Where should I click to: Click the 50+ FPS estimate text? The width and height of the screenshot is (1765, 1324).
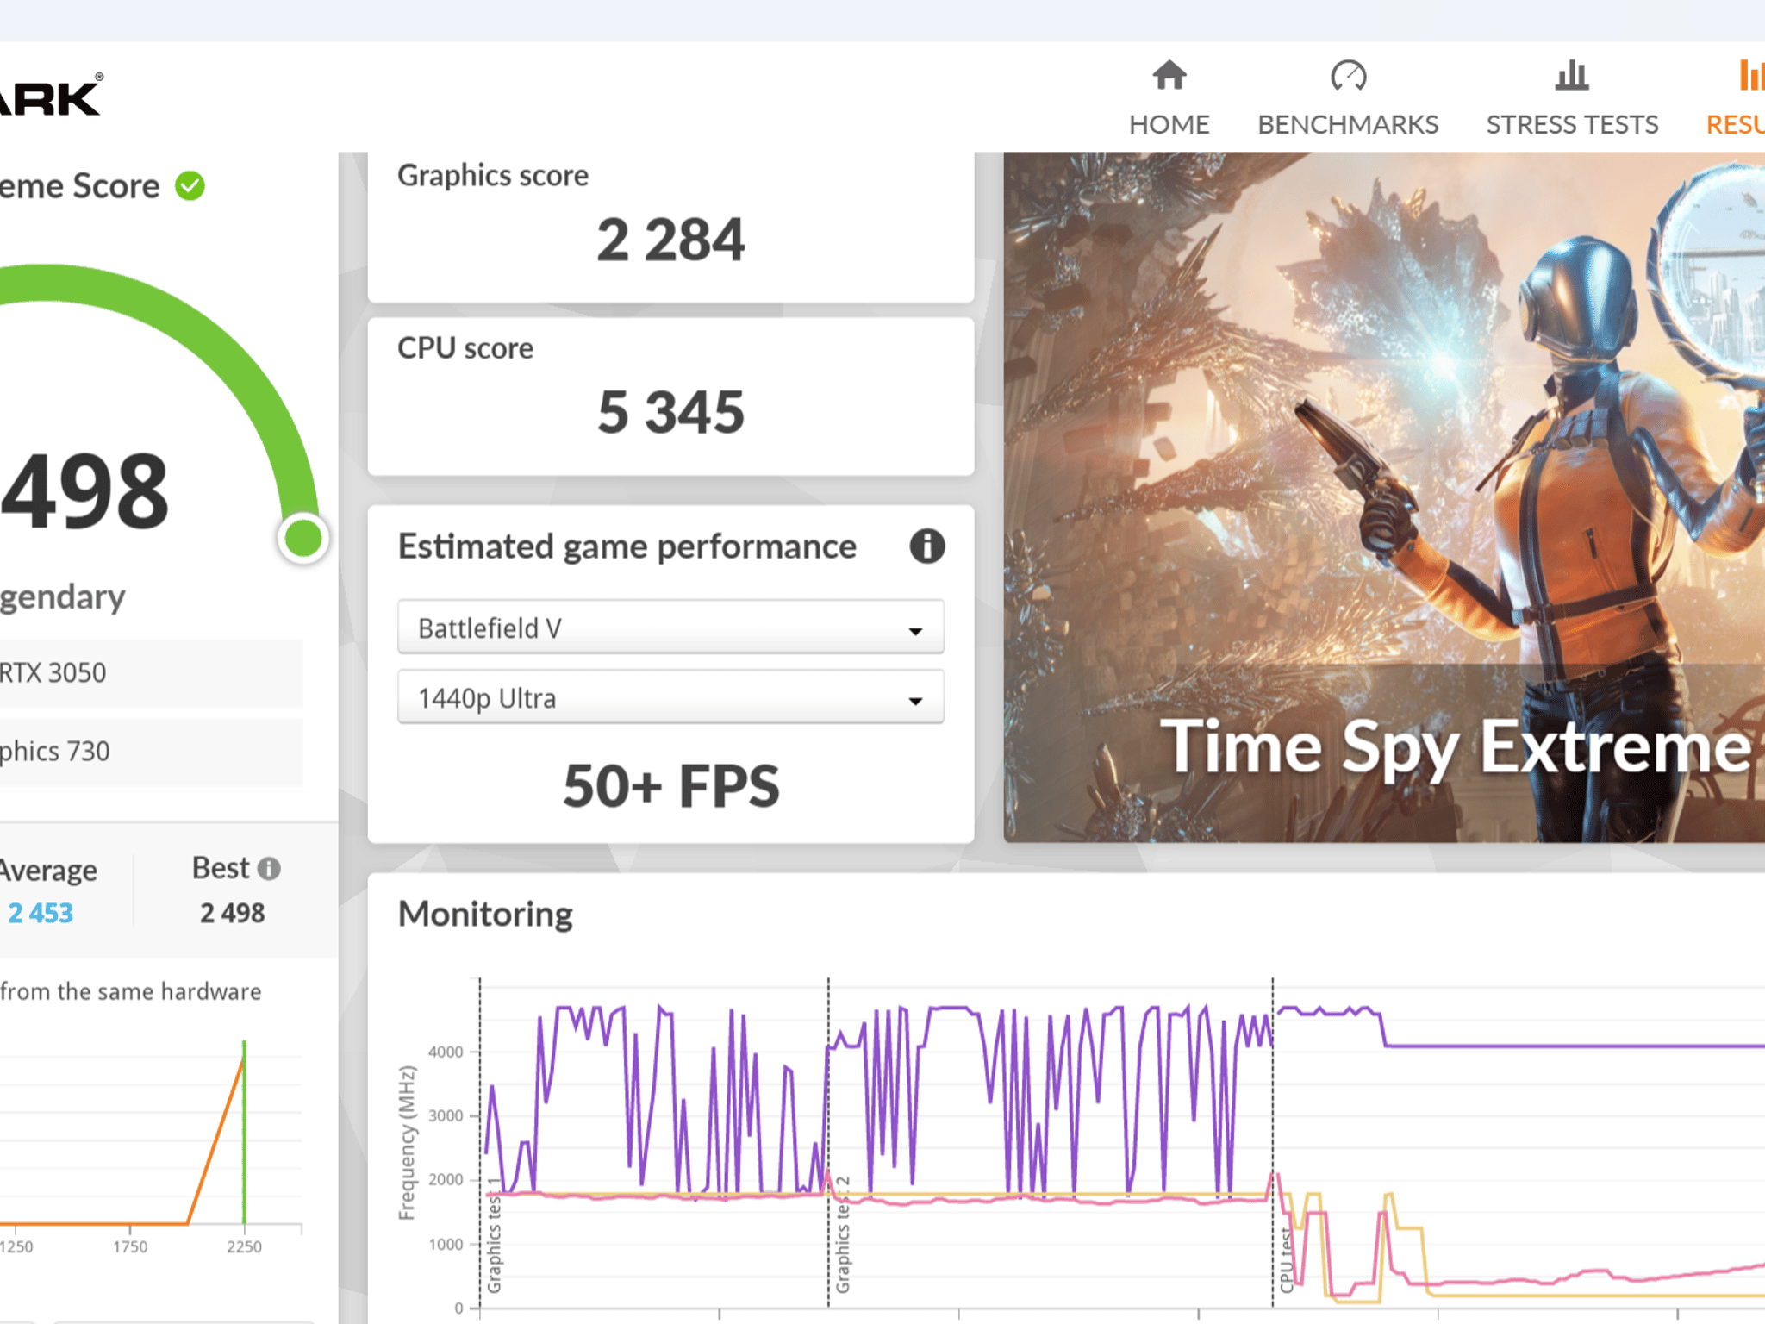(x=670, y=786)
